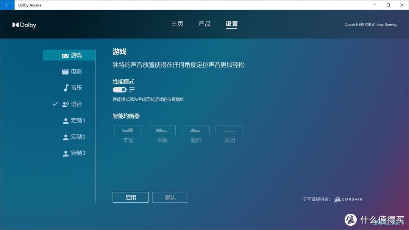Viewport: 409px width, 230px height.
Task: Click the Dolby logo
Action: tap(24, 25)
